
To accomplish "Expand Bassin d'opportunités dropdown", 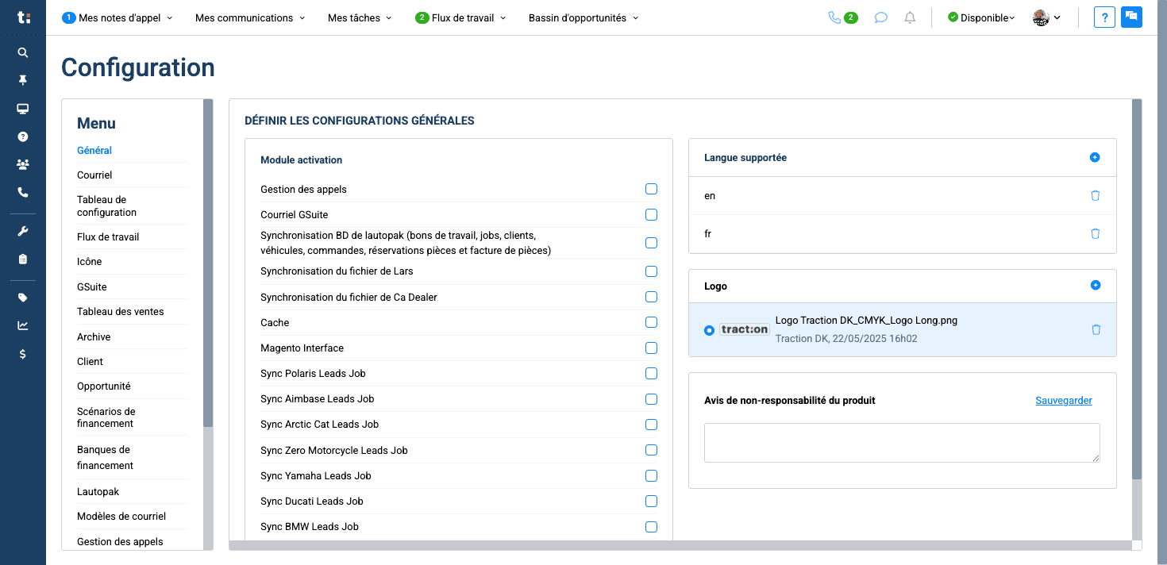I will 583,17.
